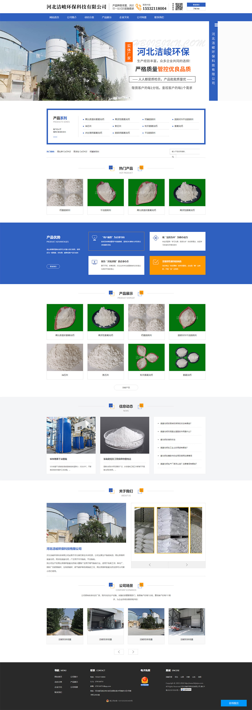This screenshot has height=710, width=252.
Task: Click the 洁峻产品 more button
Action: click(x=126, y=388)
